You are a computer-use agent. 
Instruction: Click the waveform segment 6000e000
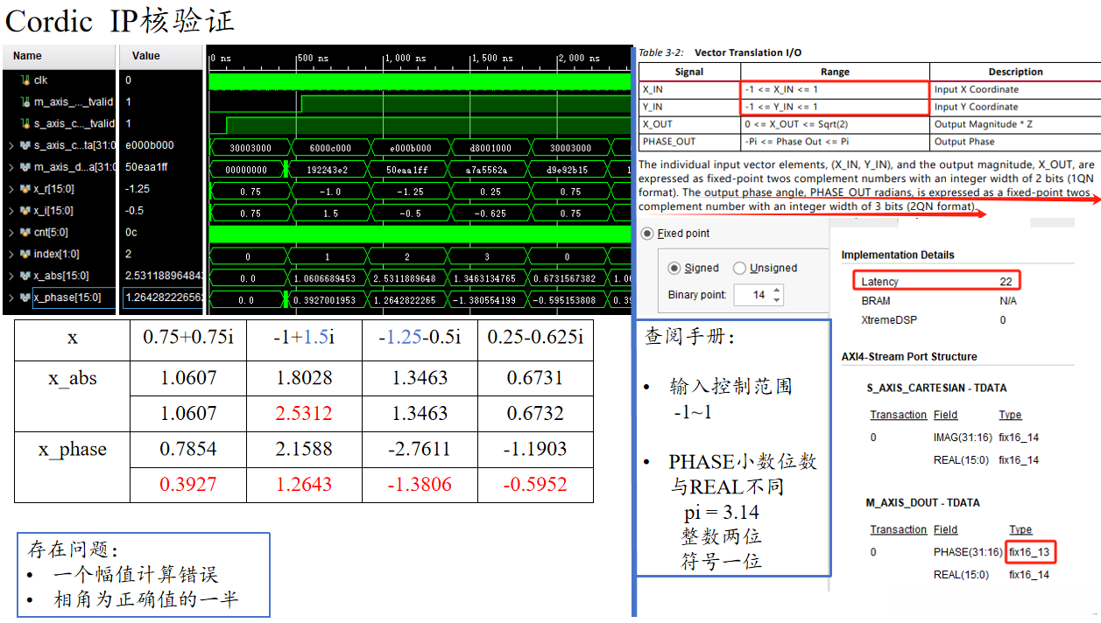(329, 148)
